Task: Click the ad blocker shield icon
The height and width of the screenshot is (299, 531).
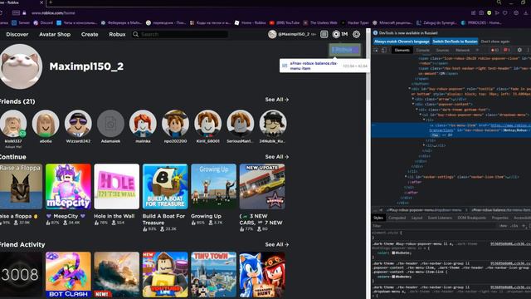Action: (x=489, y=13)
